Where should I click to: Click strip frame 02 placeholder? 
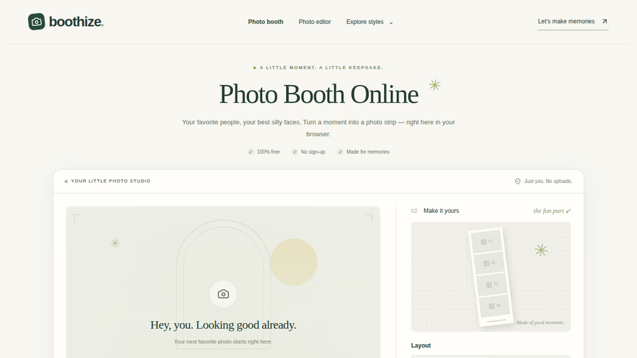[489, 263]
